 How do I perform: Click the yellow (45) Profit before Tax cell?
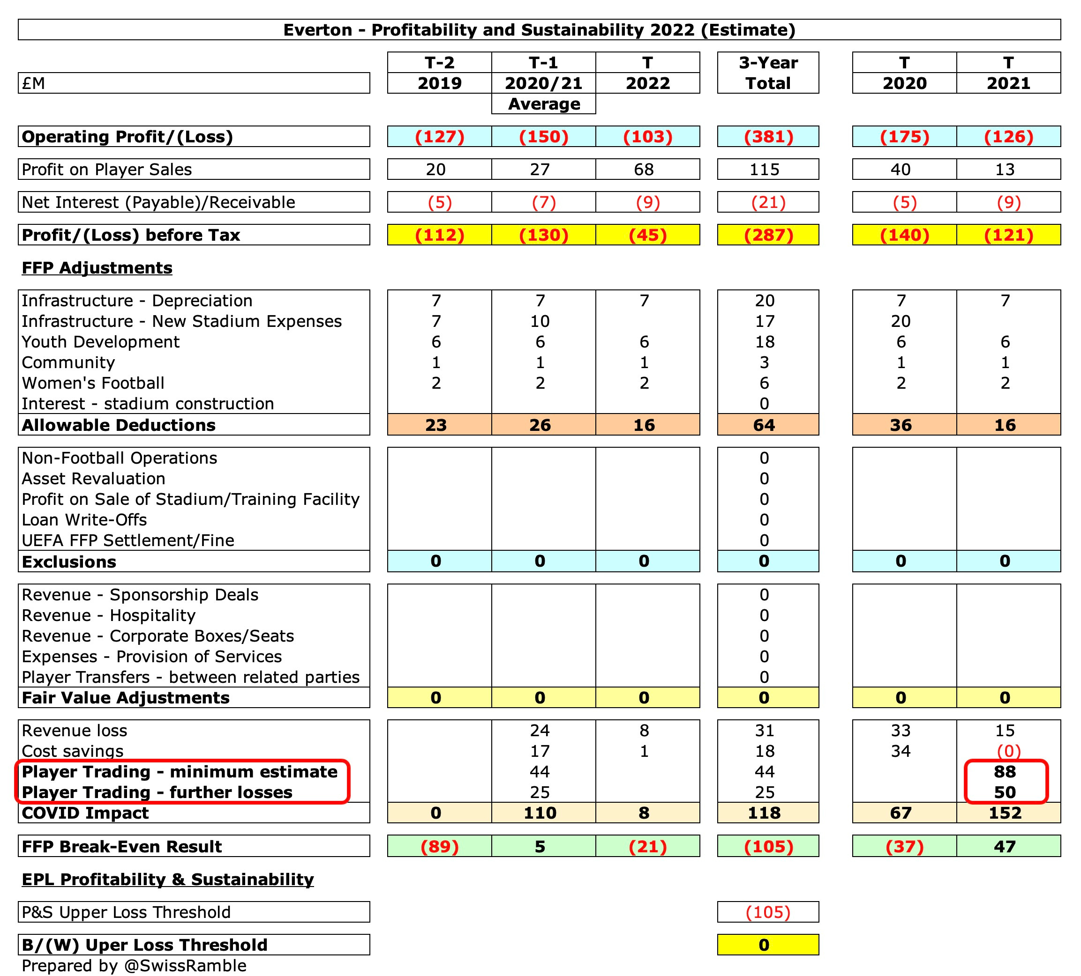[649, 234]
